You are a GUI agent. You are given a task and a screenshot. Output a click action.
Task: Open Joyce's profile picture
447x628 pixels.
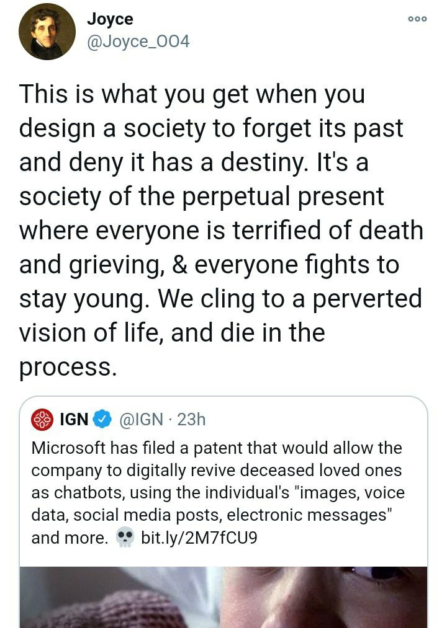click(47, 32)
